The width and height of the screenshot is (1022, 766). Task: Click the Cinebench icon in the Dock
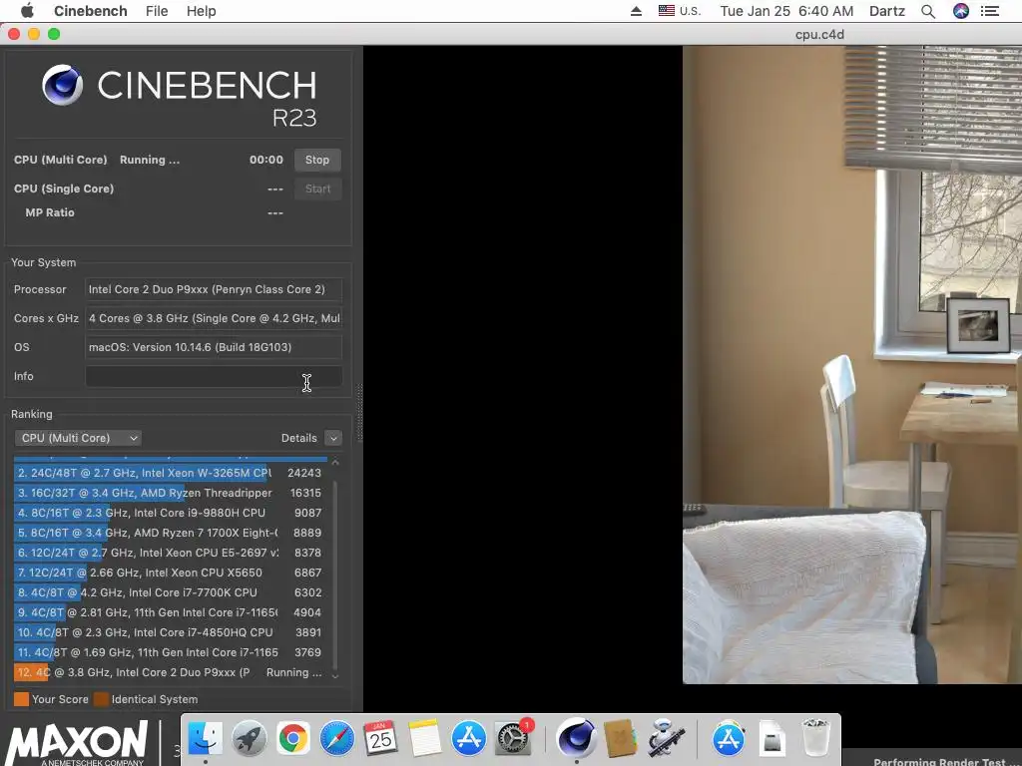576,738
